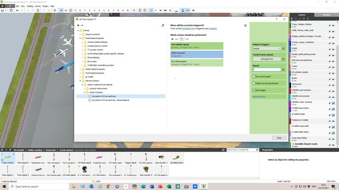This screenshot has height=190, width=339.
Task: Click the Add description link
Action: [x=259, y=97]
